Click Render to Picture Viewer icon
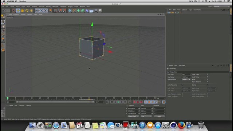This screenshot has width=233, height=131. [x=60, y=11]
